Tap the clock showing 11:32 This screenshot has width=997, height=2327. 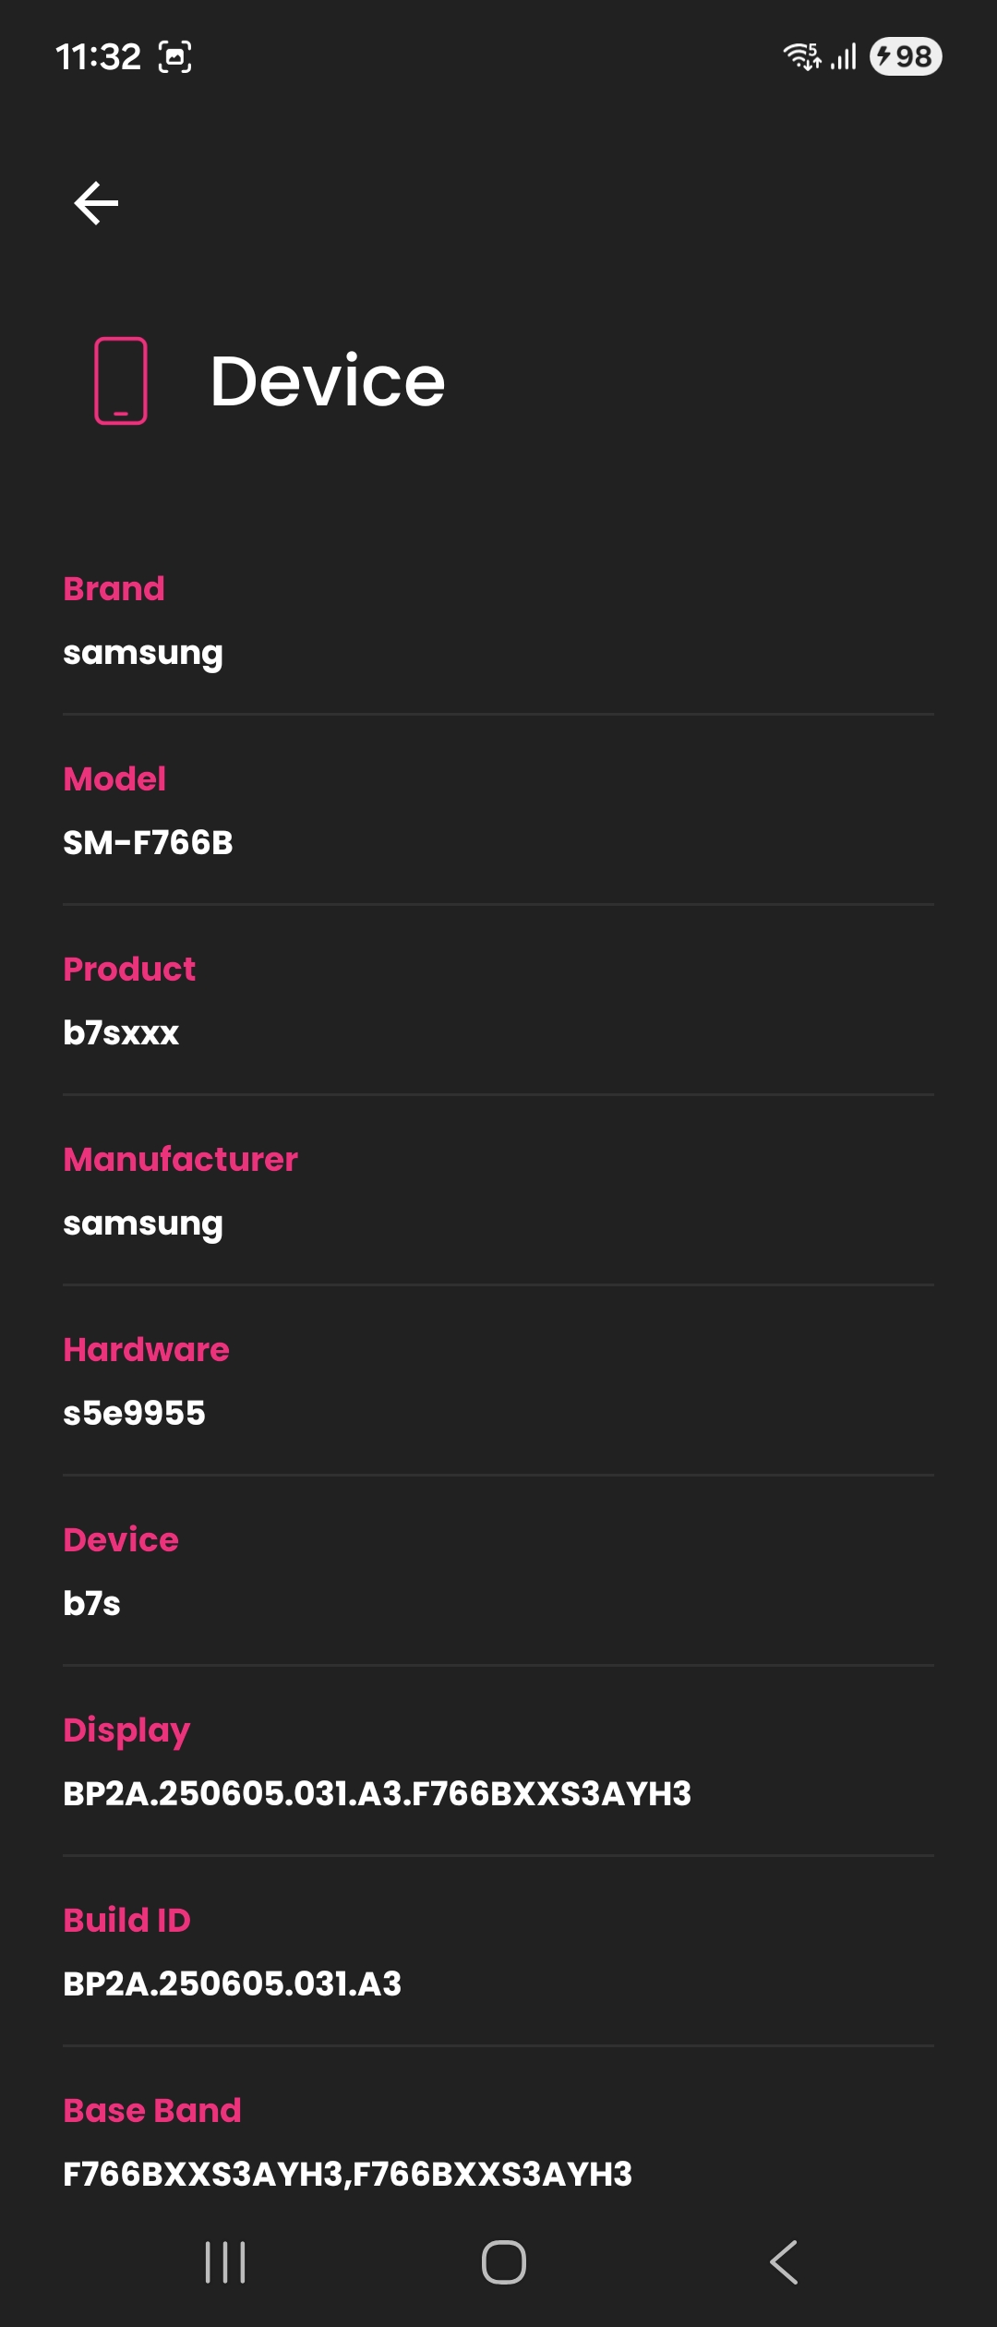[x=98, y=57]
